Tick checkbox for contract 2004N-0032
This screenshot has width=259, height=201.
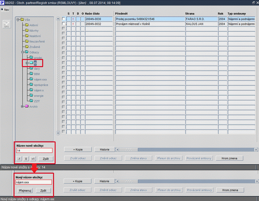click(x=63, y=24)
